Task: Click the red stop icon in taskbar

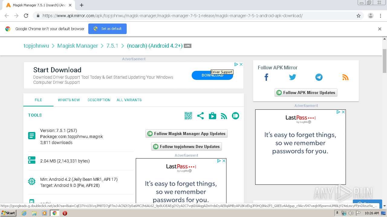Action: pyautogui.click(x=65, y=213)
